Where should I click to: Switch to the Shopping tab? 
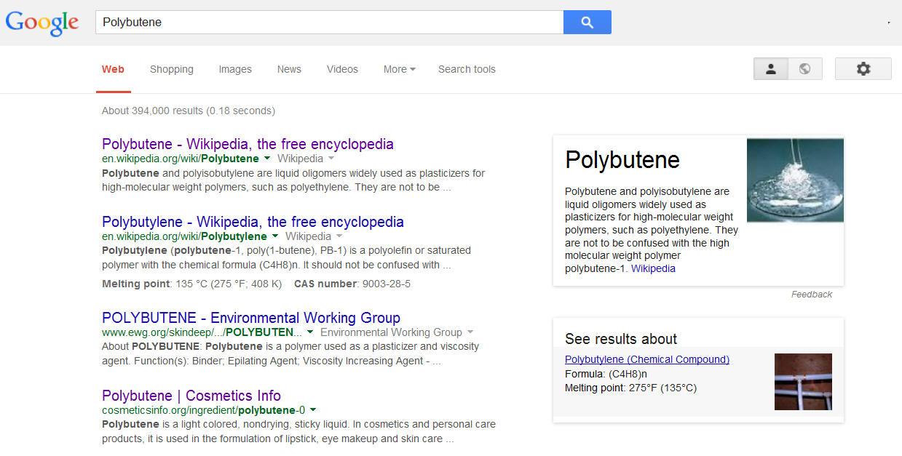click(172, 70)
